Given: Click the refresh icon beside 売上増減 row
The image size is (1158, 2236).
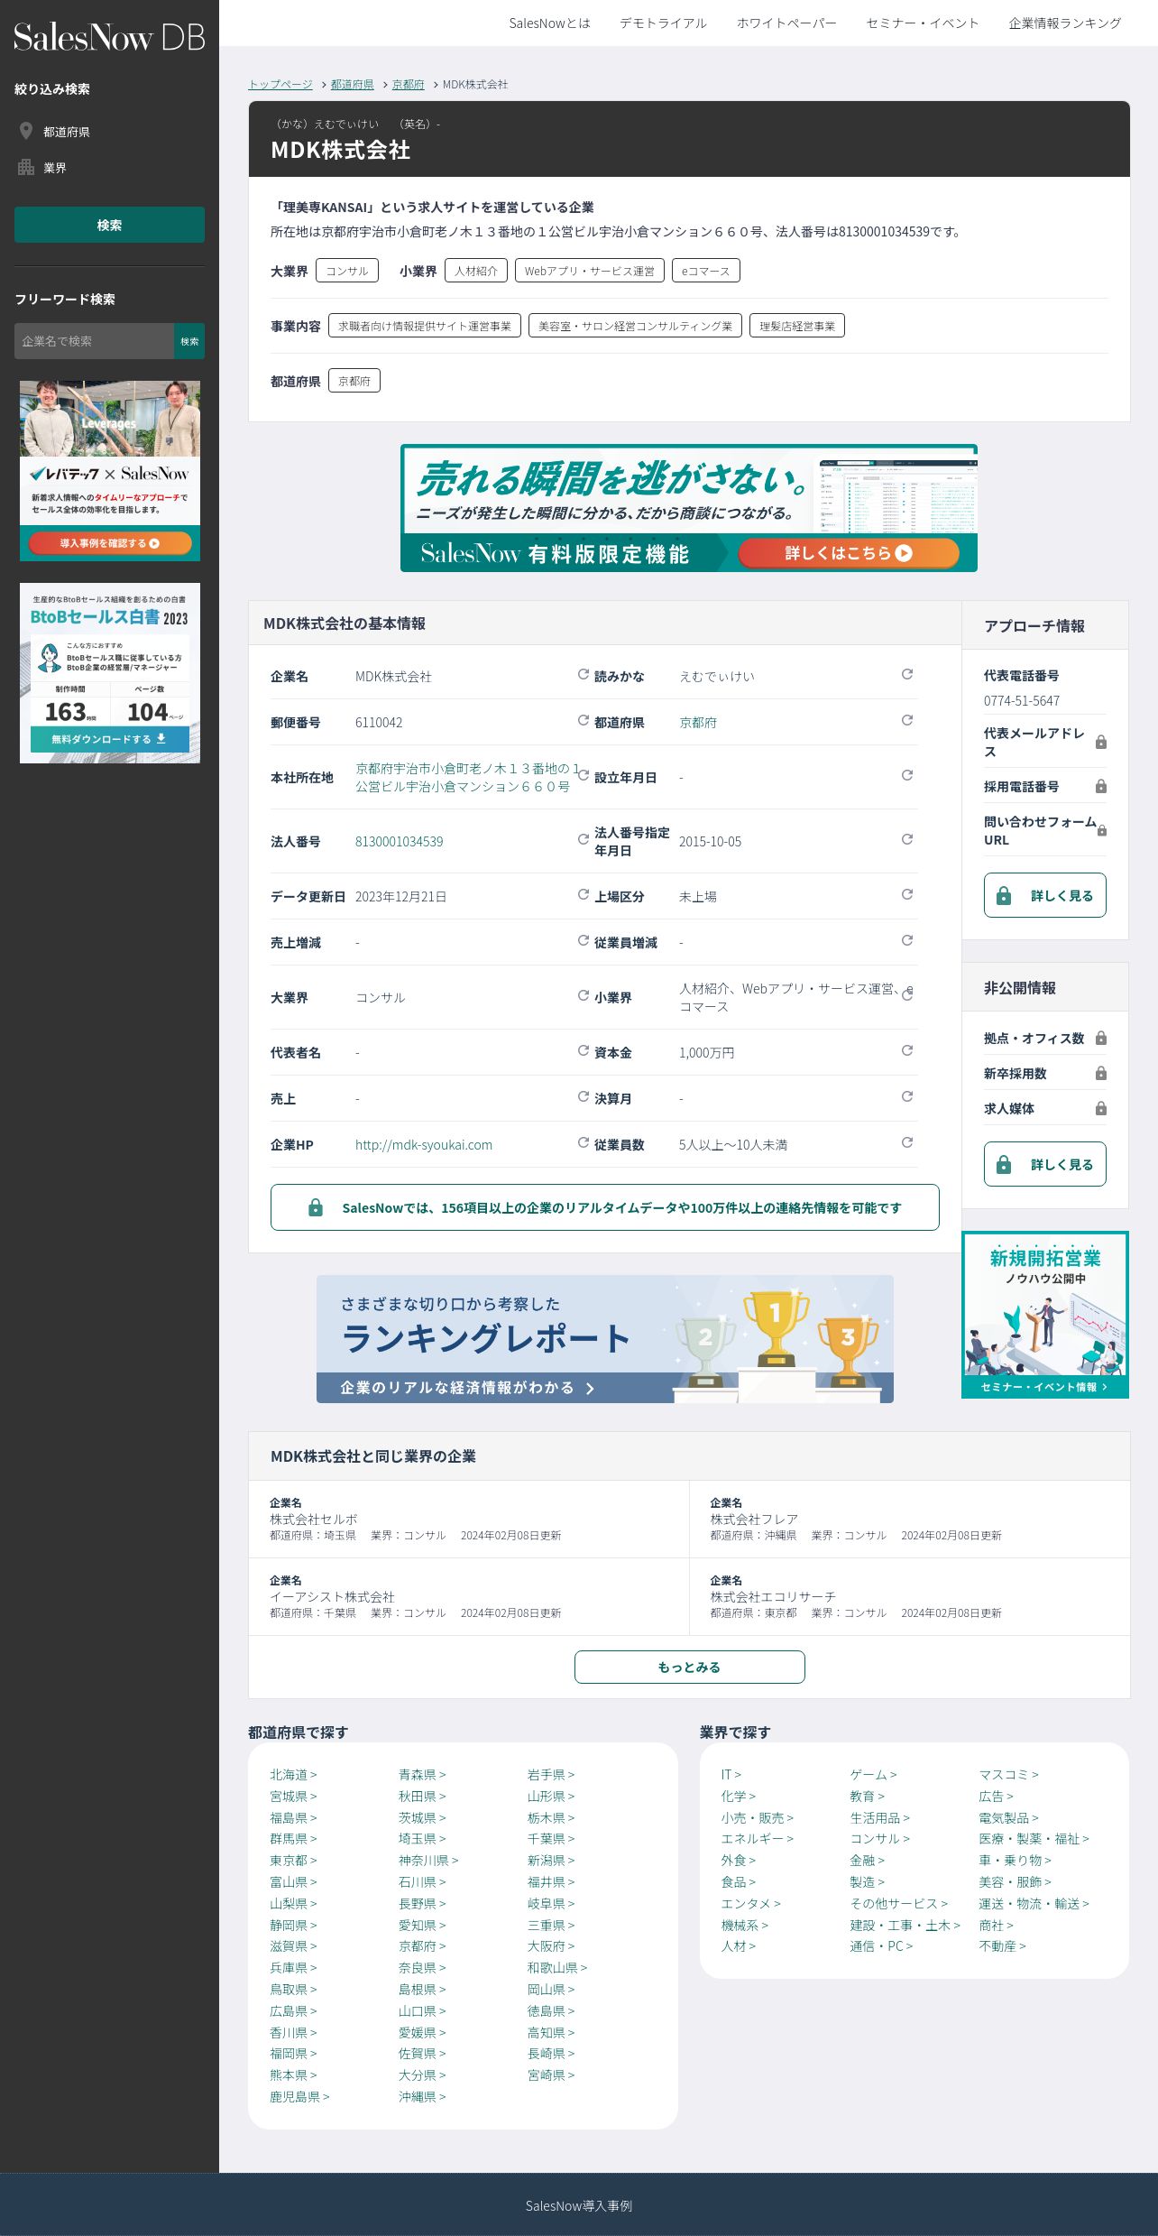Looking at the screenshot, I should coord(584,940).
